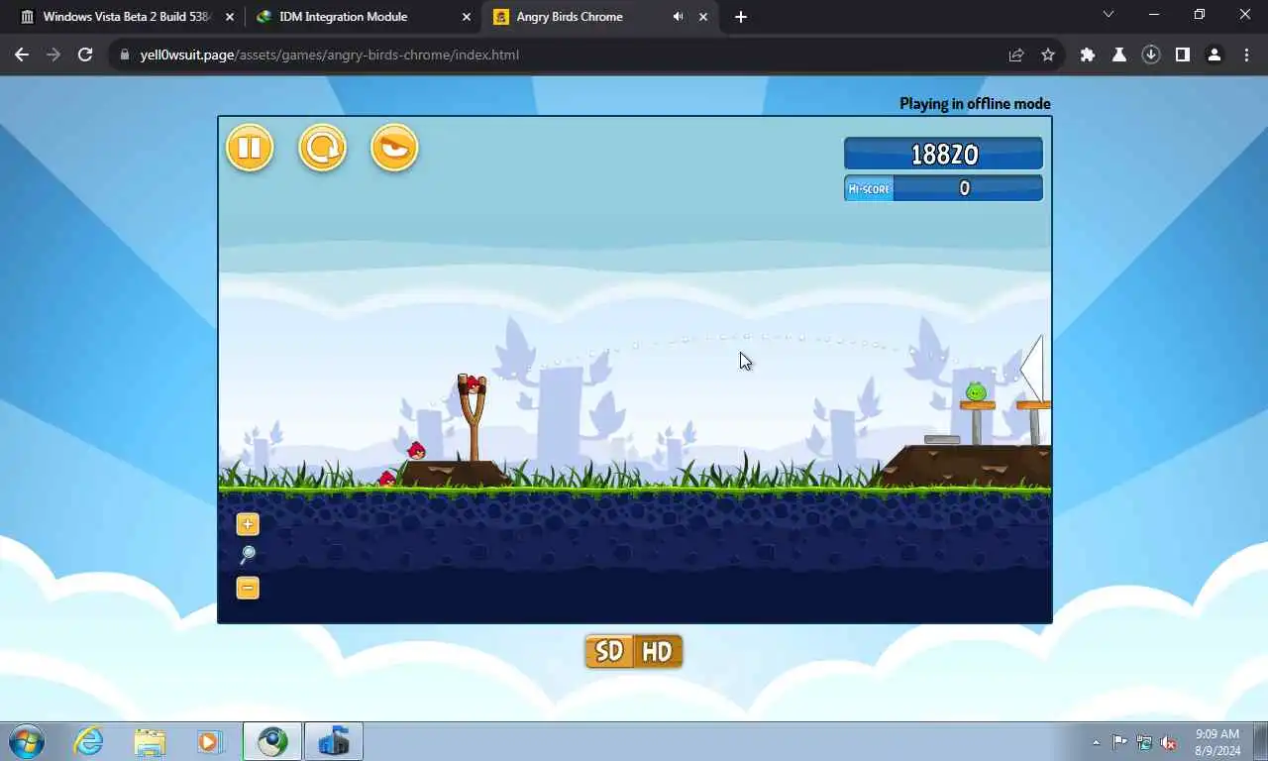Switch to SD quality
Screen dimensions: 1268x761
[609, 651]
